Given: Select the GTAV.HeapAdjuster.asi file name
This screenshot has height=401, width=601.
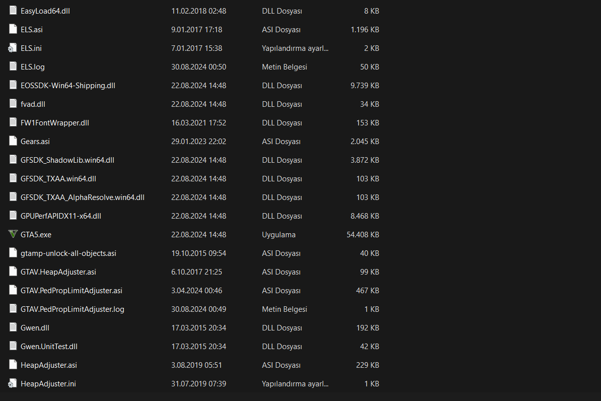Looking at the screenshot, I should [x=58, y=272].
